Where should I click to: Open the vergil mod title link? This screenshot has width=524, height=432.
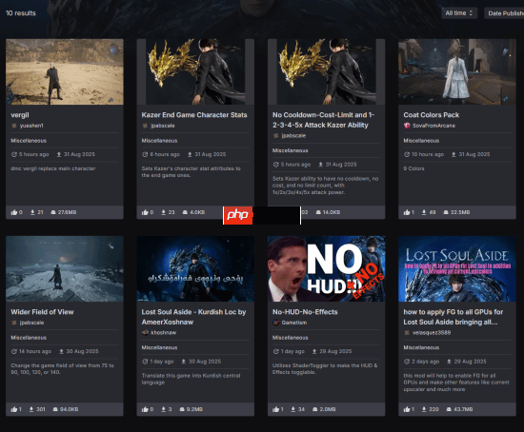(20, 115)
